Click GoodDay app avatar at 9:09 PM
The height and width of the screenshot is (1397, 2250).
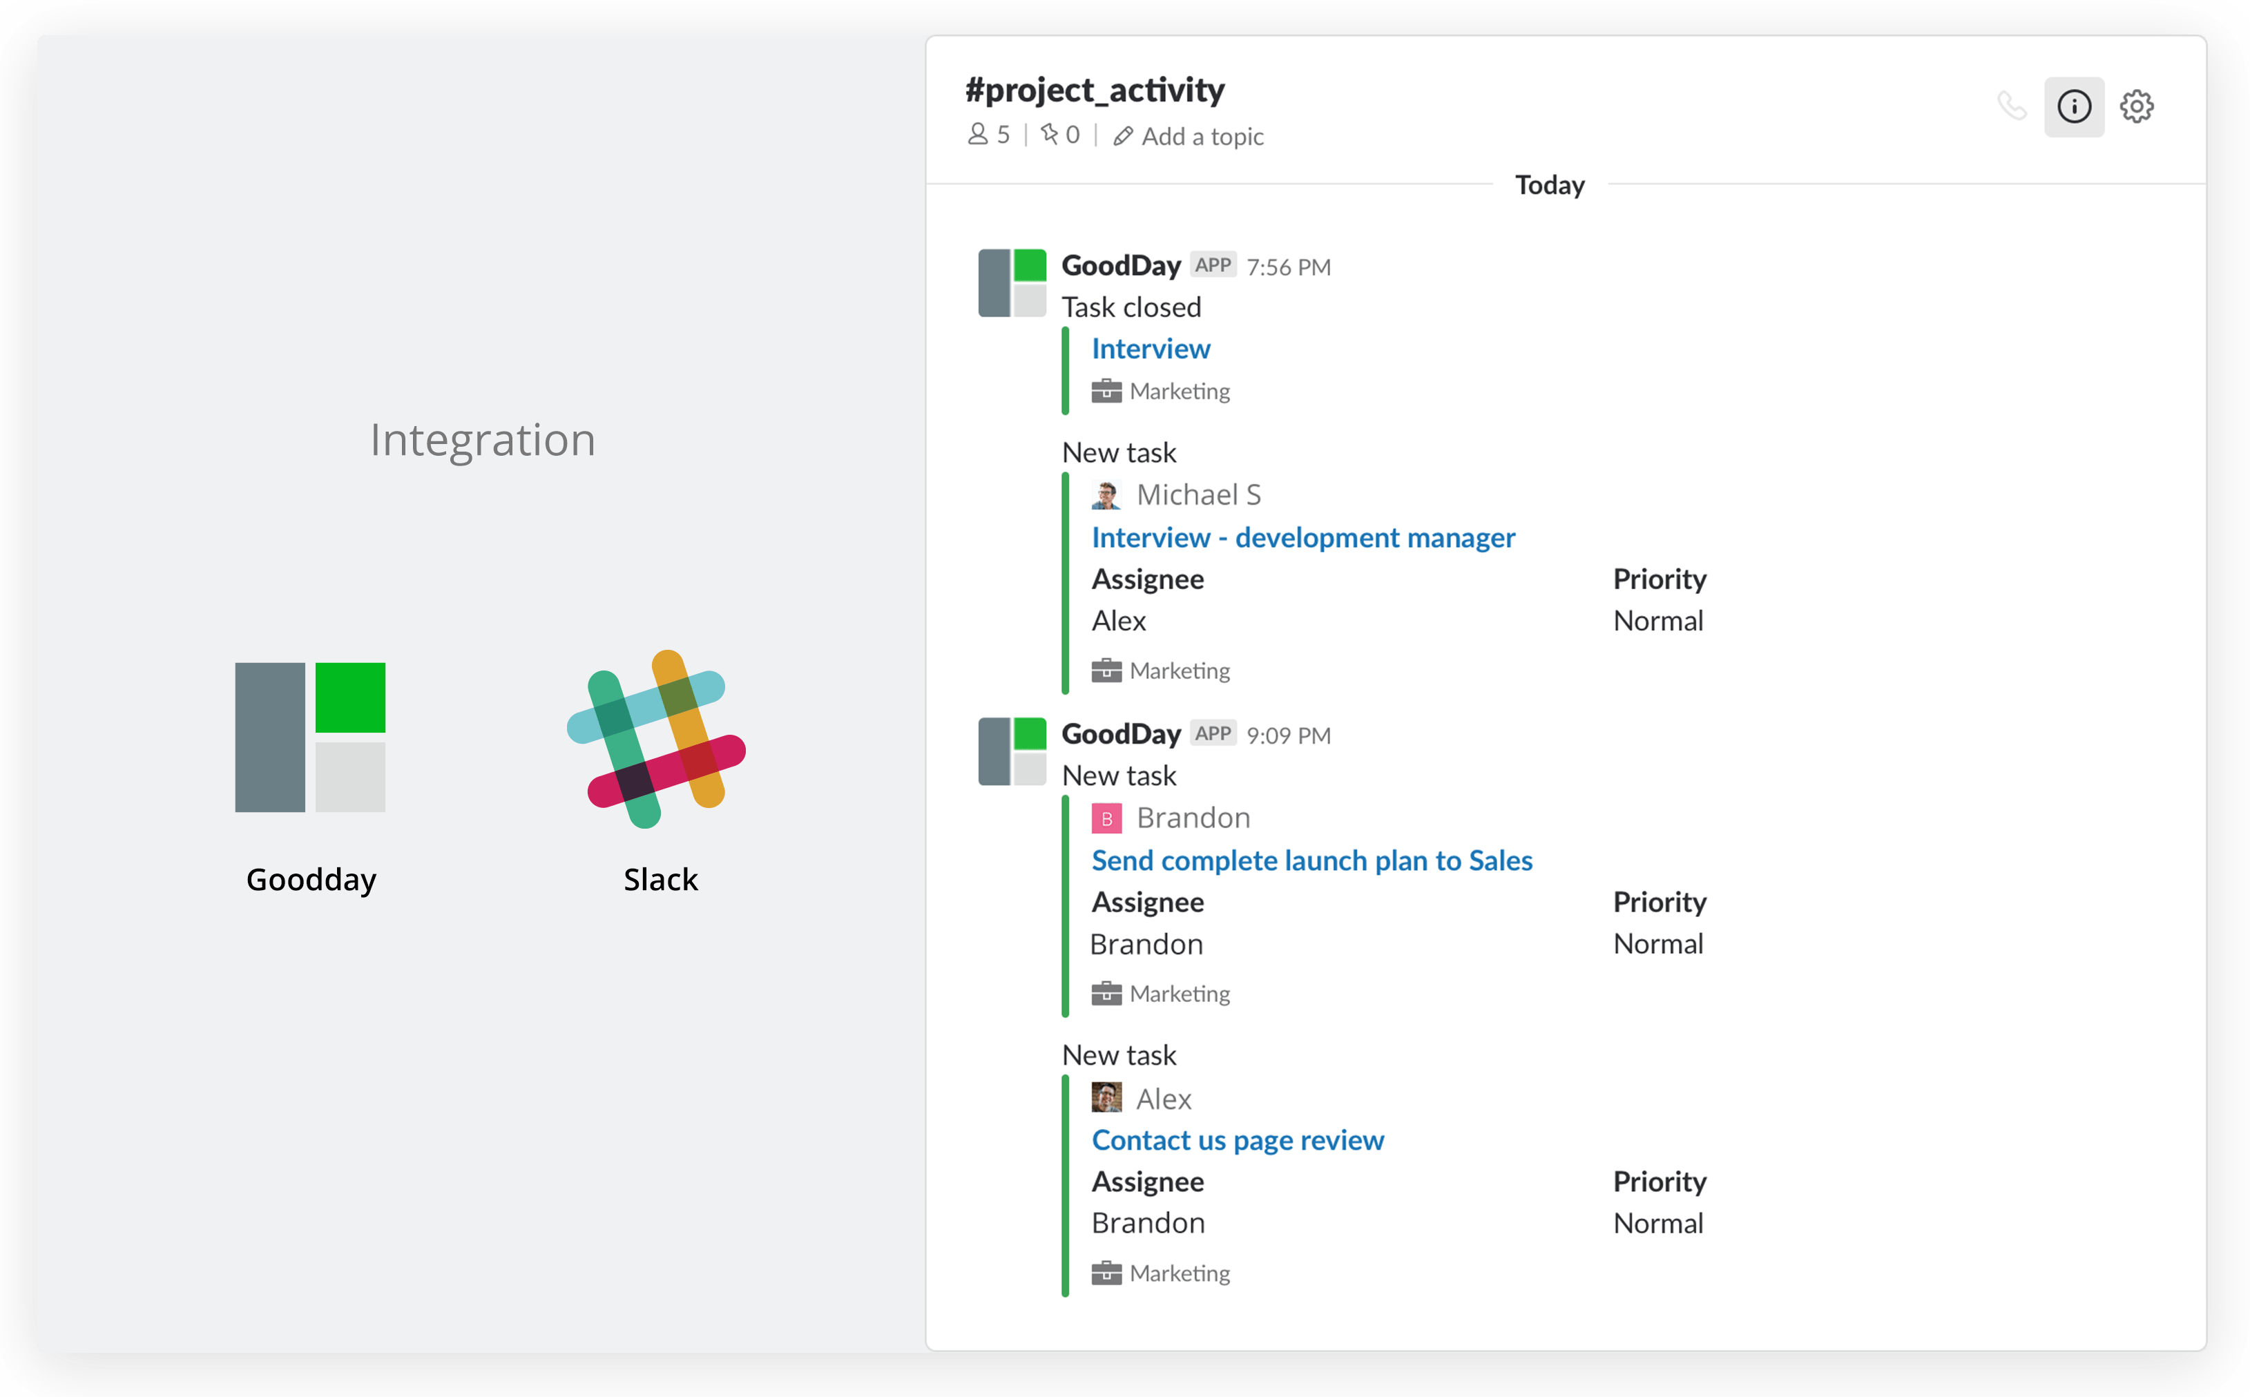pos(1012,751)
